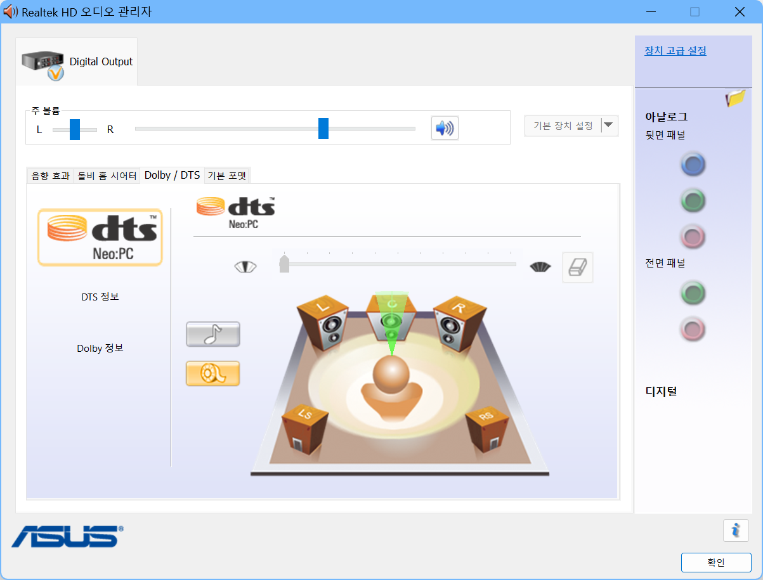Select cinema mode film reel icon

pyautogui.click(x=213, y=373)
